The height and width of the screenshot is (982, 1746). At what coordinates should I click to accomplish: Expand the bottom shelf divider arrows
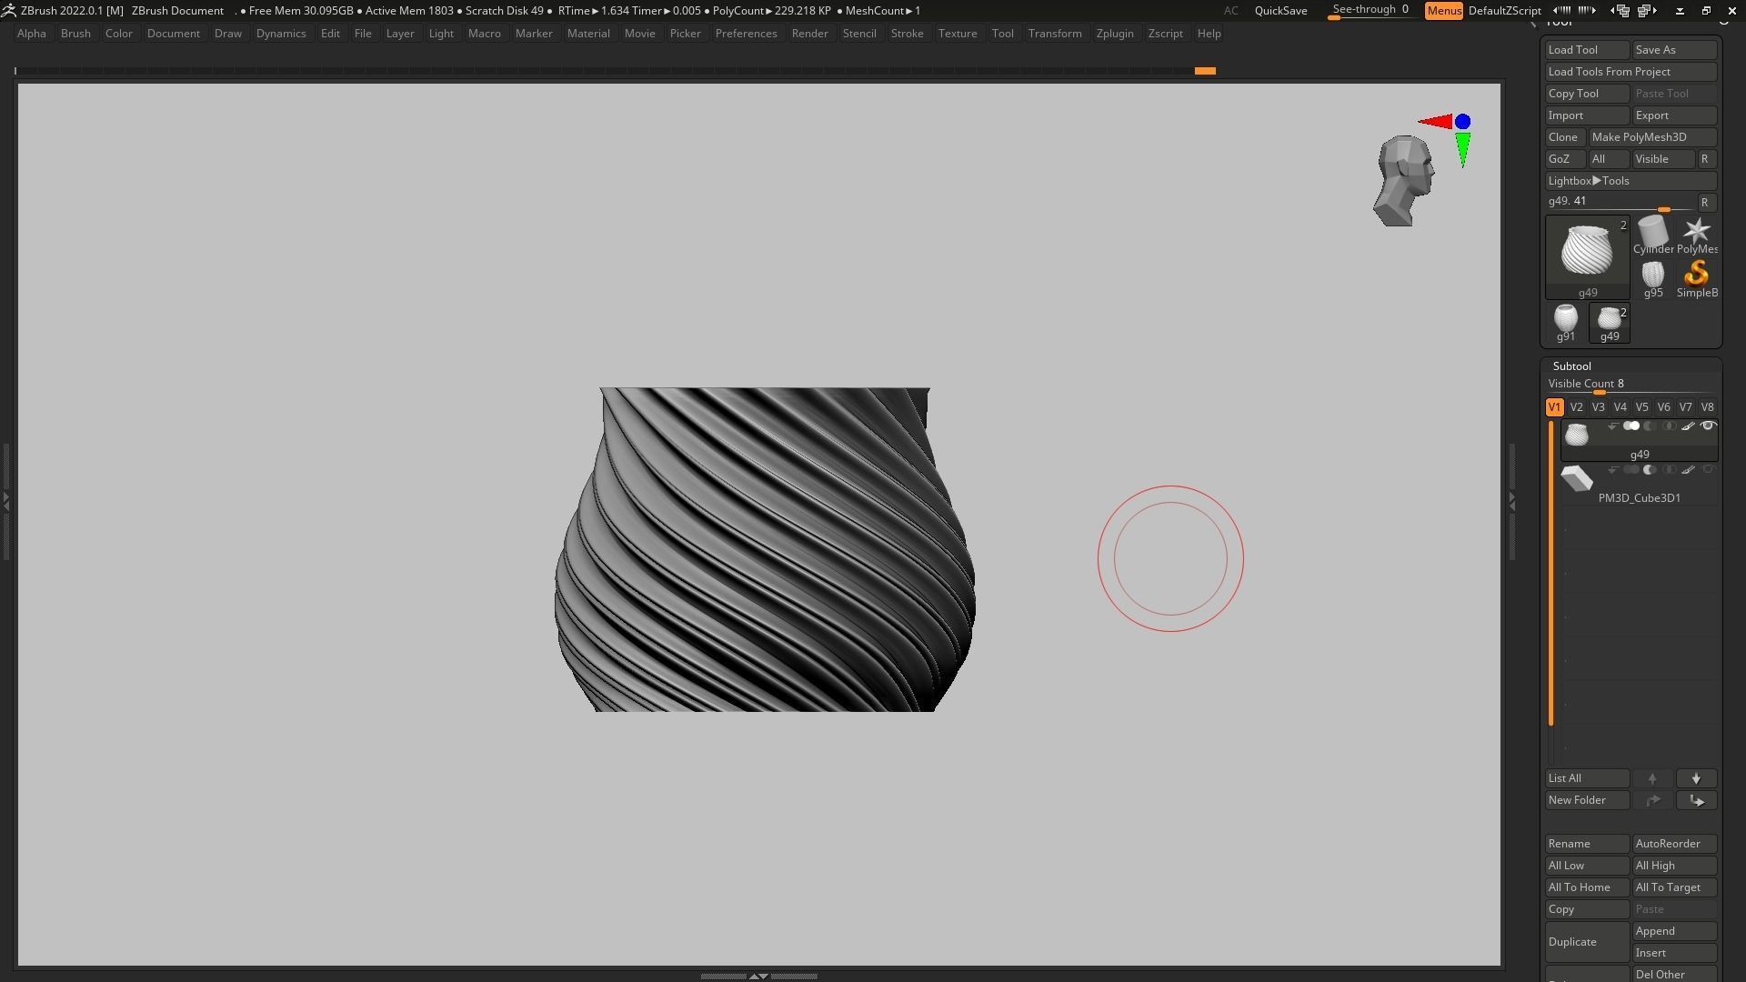point(758,976)
